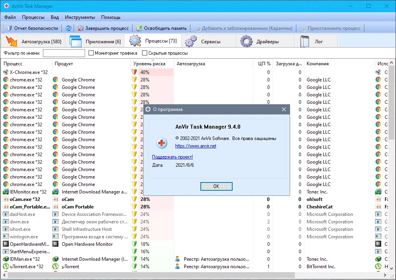Screen dimensions: 396x280
Task: Click the IDMan.exe process icon
Action: (x=6, y=259)
